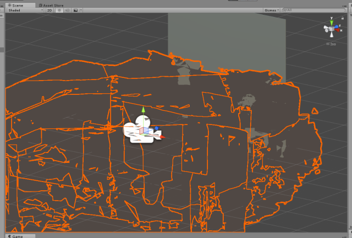Toggle the scene view rotation lock icon
The width and height of the screenshot is (352, 238).
342,18
